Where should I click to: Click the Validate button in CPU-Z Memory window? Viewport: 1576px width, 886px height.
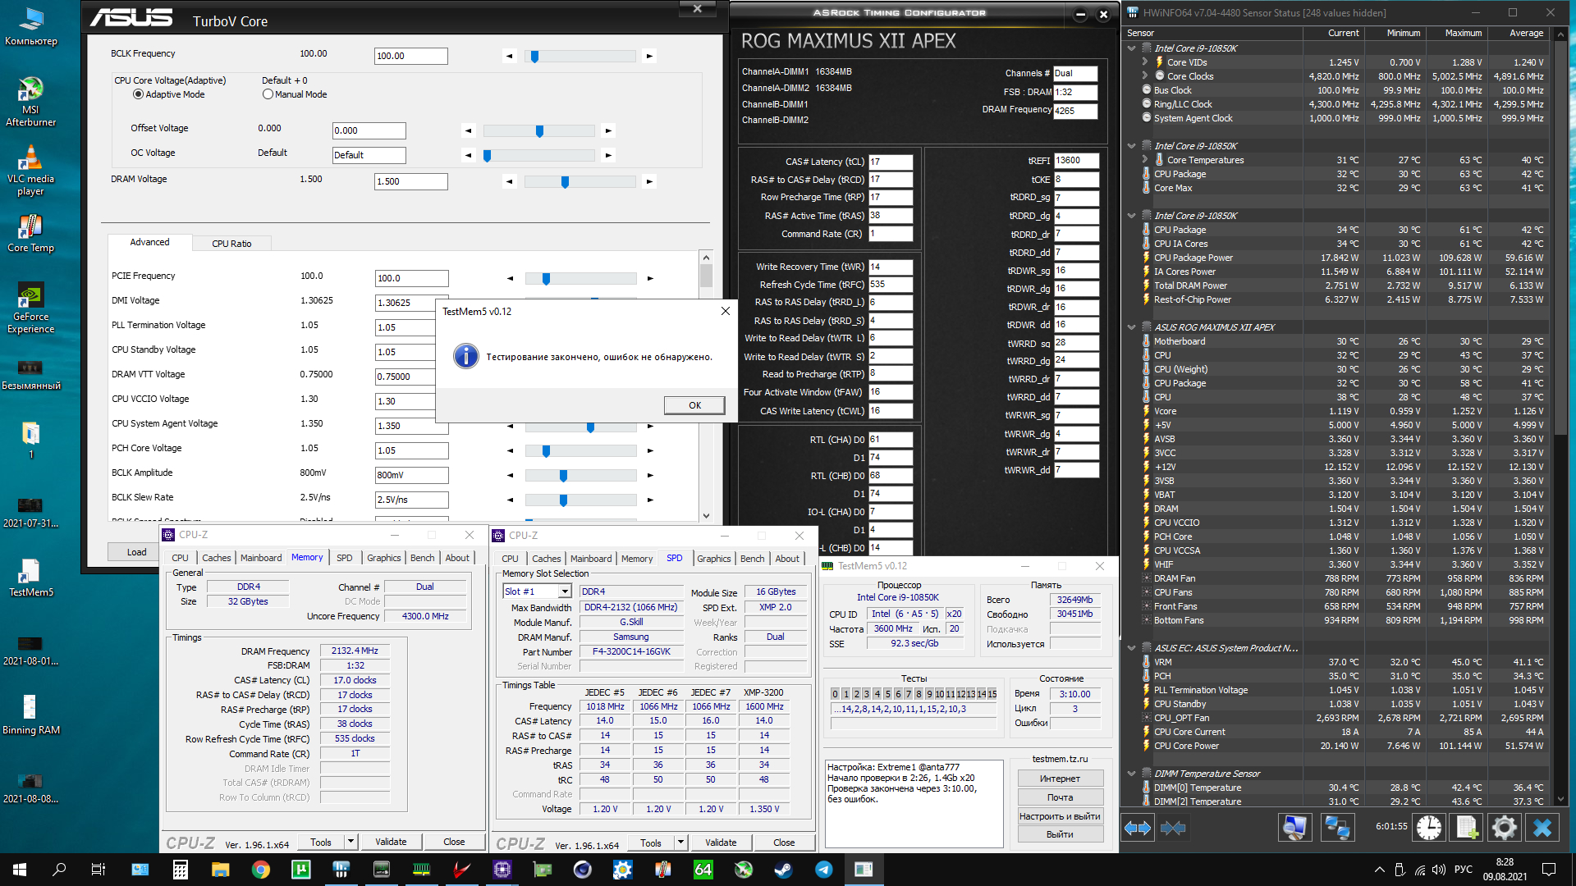pyautogui.click(x=391, y=842)
